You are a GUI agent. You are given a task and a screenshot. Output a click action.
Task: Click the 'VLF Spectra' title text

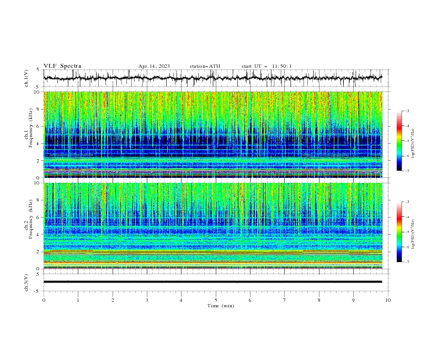[62, 66]
